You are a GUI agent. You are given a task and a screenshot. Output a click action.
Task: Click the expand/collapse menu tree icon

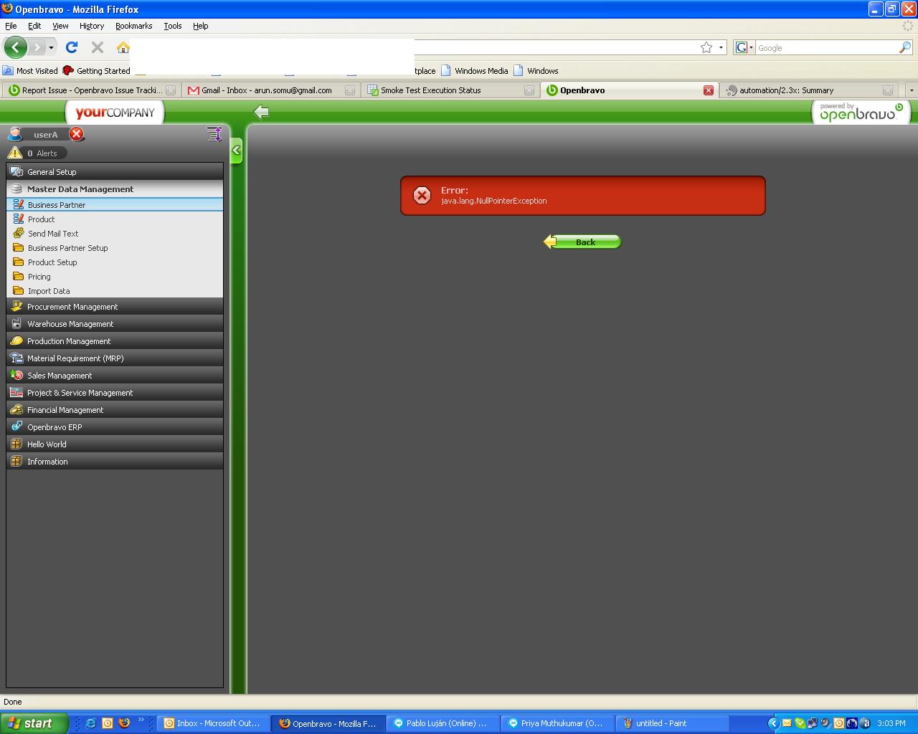(x=214, y=134)
